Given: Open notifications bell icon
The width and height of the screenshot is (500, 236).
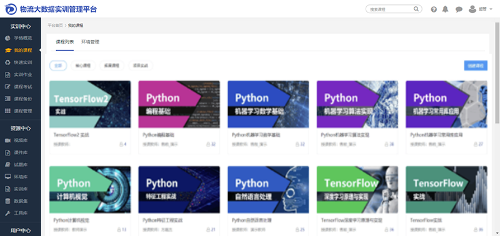Looking at the screenshot, I should [x=445, y=9].
